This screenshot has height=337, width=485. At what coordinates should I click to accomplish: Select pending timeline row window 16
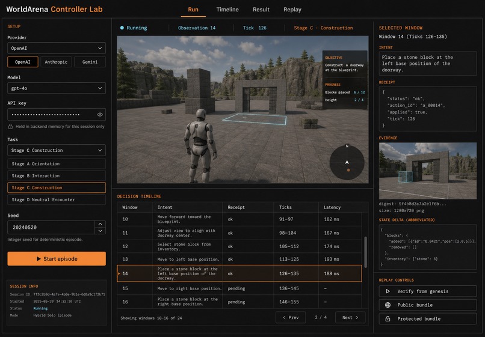click(x=239, y=302)
